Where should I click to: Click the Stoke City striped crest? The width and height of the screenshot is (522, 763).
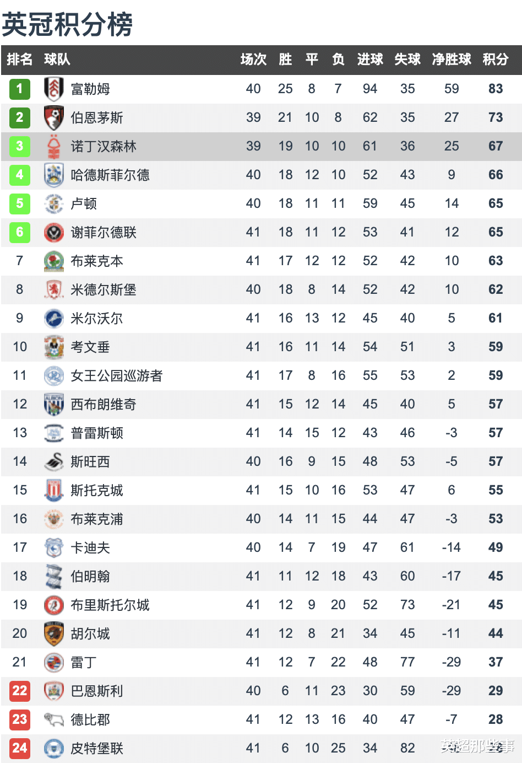coord(53,490)
